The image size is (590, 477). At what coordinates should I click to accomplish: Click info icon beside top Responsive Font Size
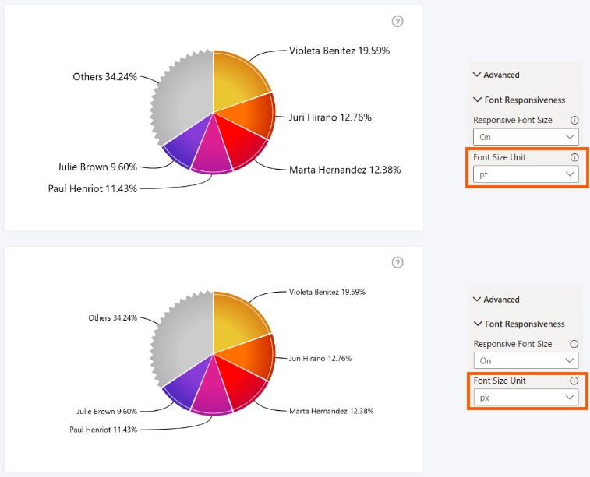574,120
